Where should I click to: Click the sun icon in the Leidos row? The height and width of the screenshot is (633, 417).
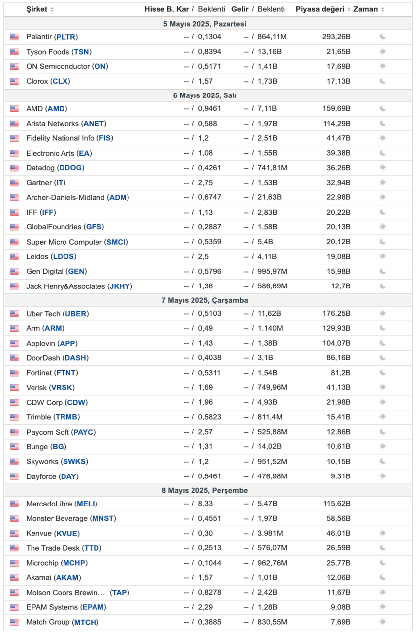point(383,256)
